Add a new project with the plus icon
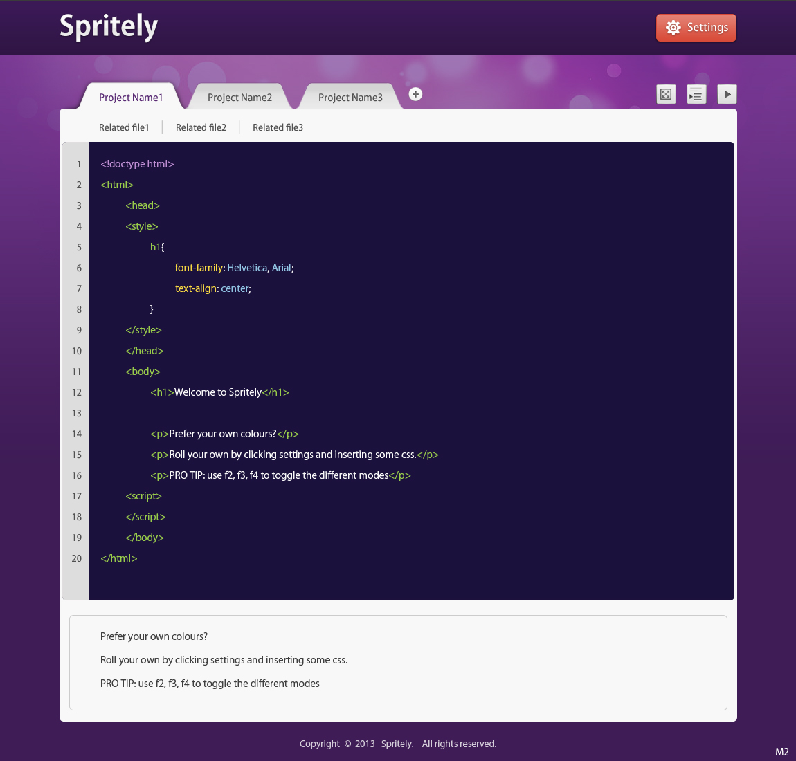Image resolution: width=796 pixels, height=761 pixels. (x=415, y=93)
